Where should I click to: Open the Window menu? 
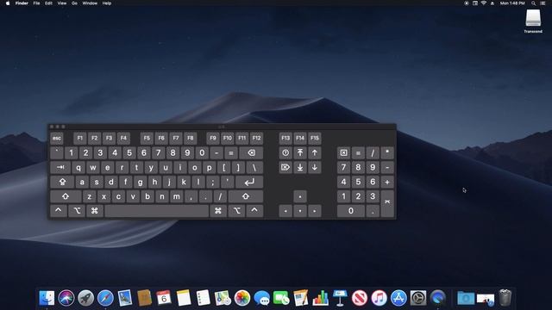point(90,3)
